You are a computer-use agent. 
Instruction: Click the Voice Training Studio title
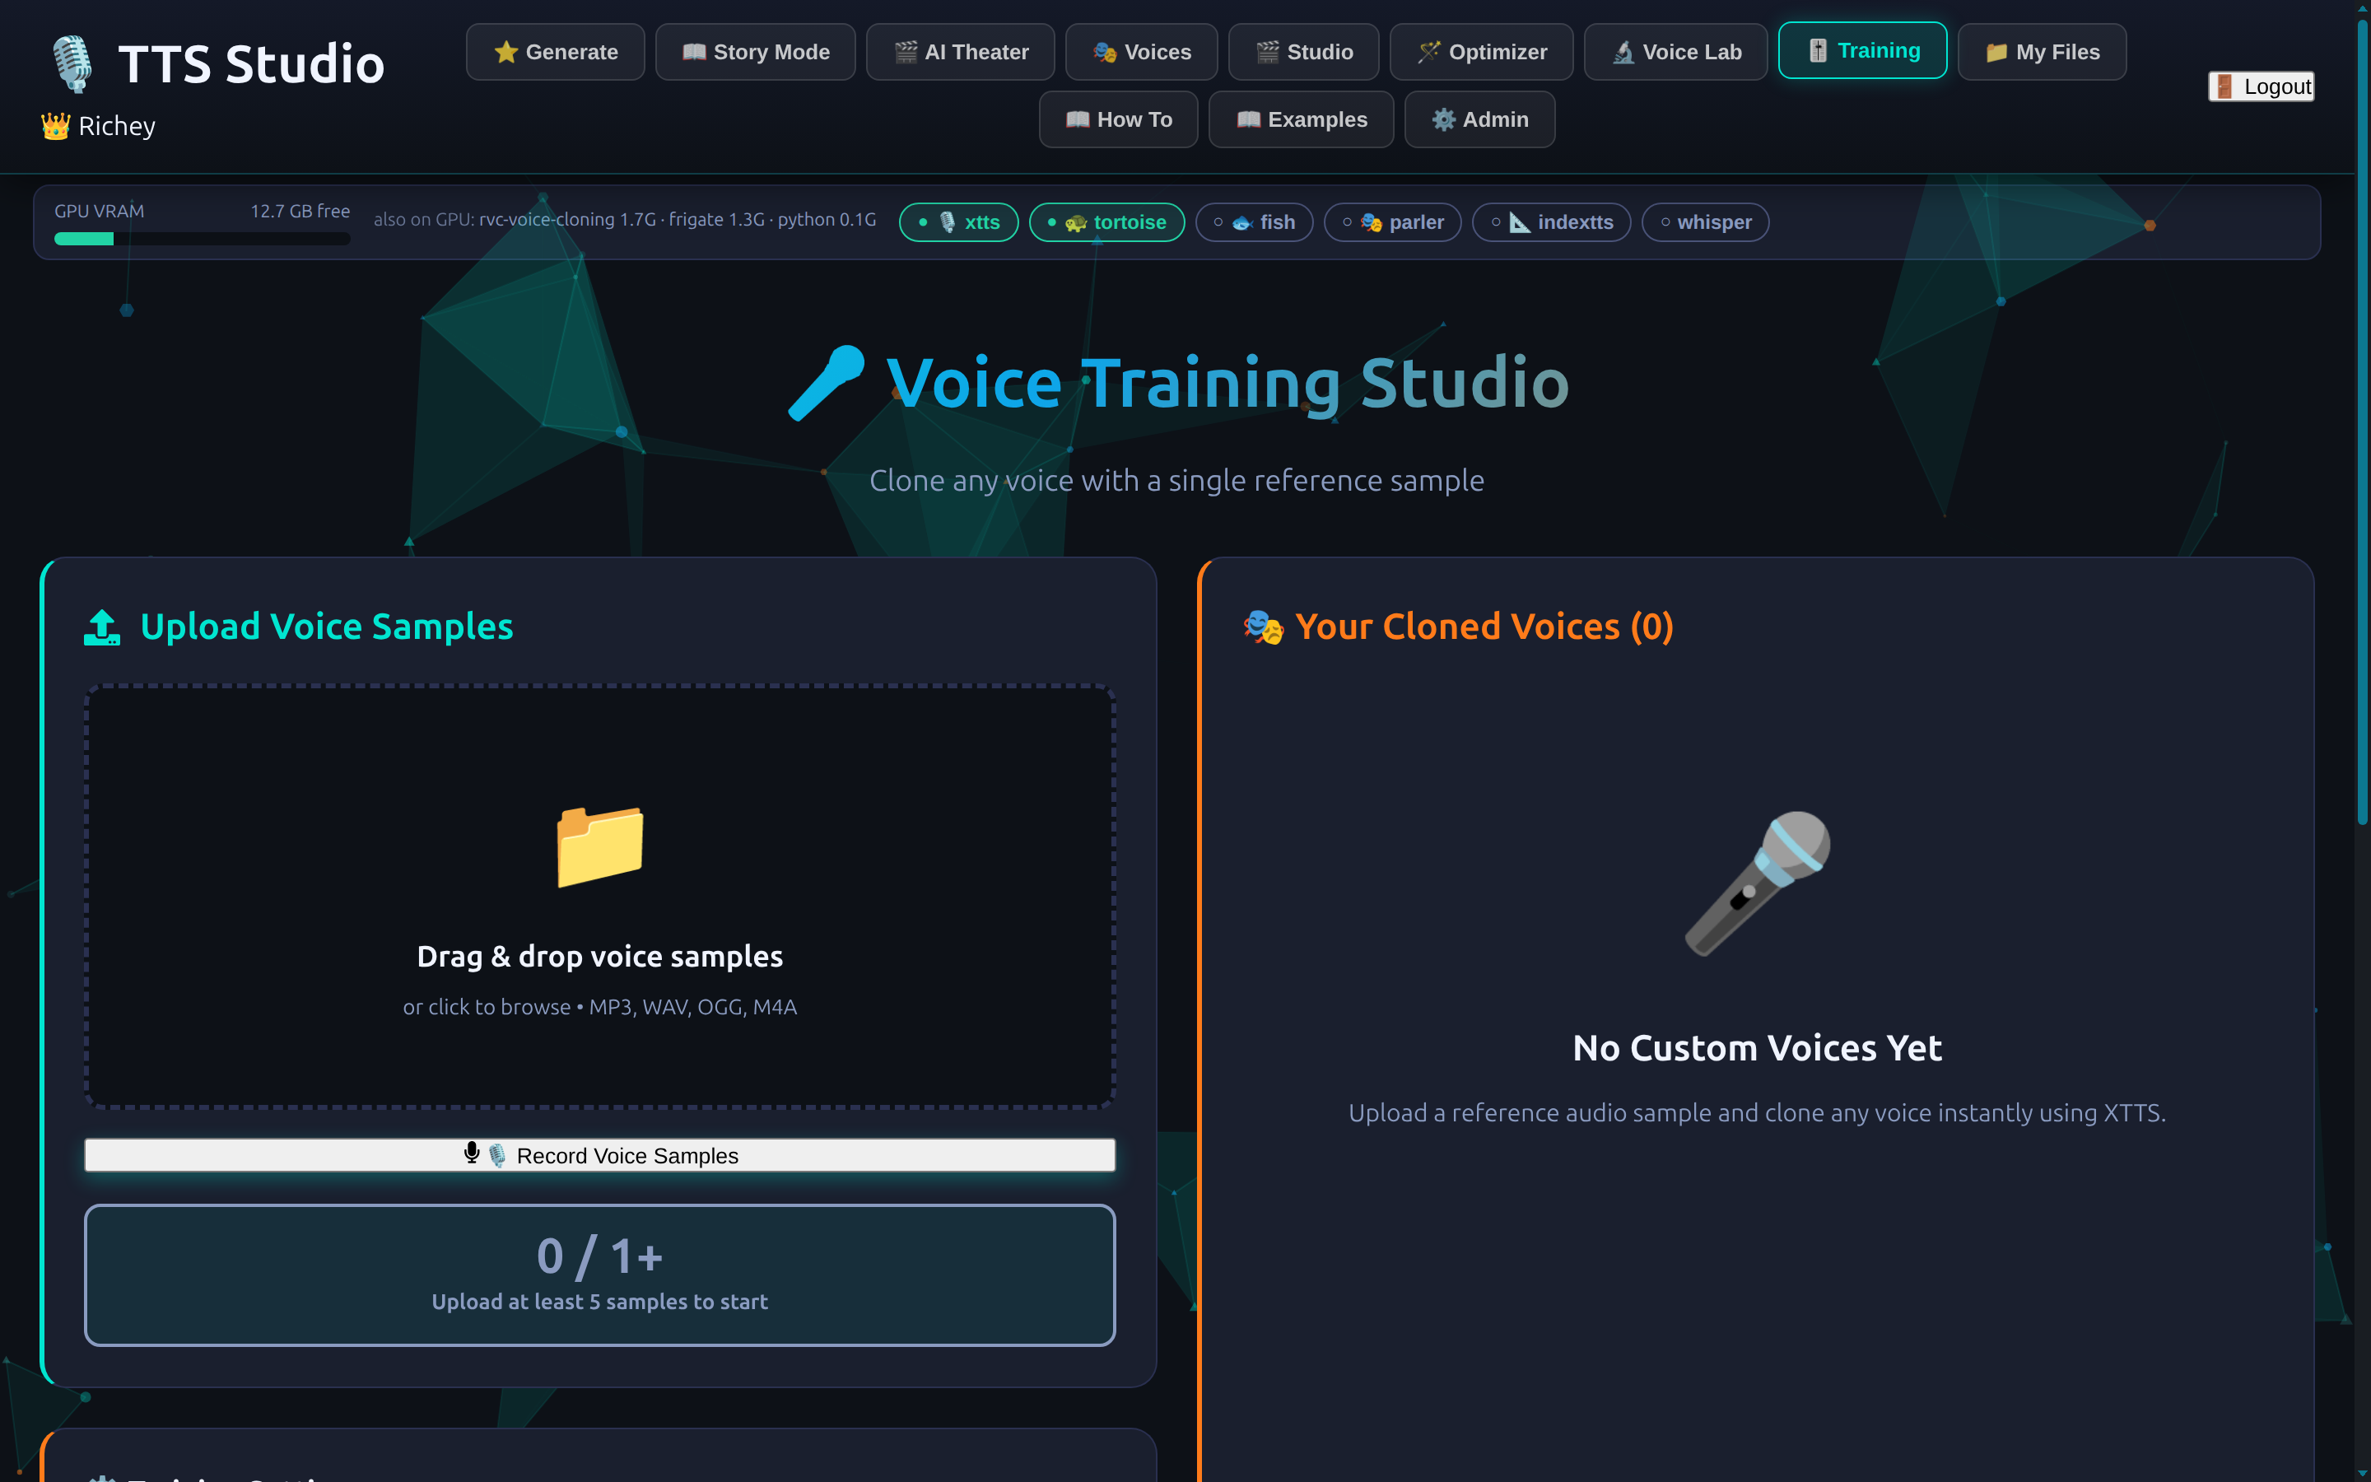tap(1227, 383)
